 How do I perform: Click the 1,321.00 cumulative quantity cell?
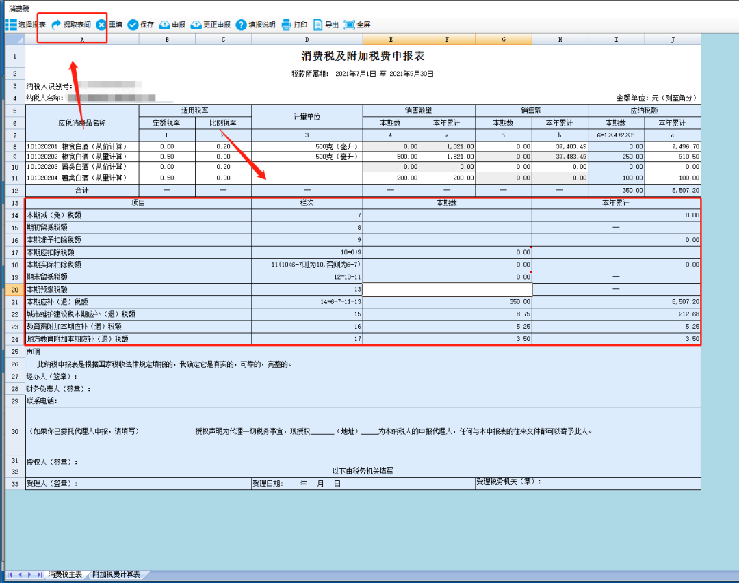click(x=448, y=146)
